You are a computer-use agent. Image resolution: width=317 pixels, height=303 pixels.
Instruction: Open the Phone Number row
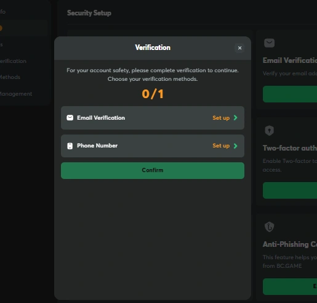click(x=153, y=146)
